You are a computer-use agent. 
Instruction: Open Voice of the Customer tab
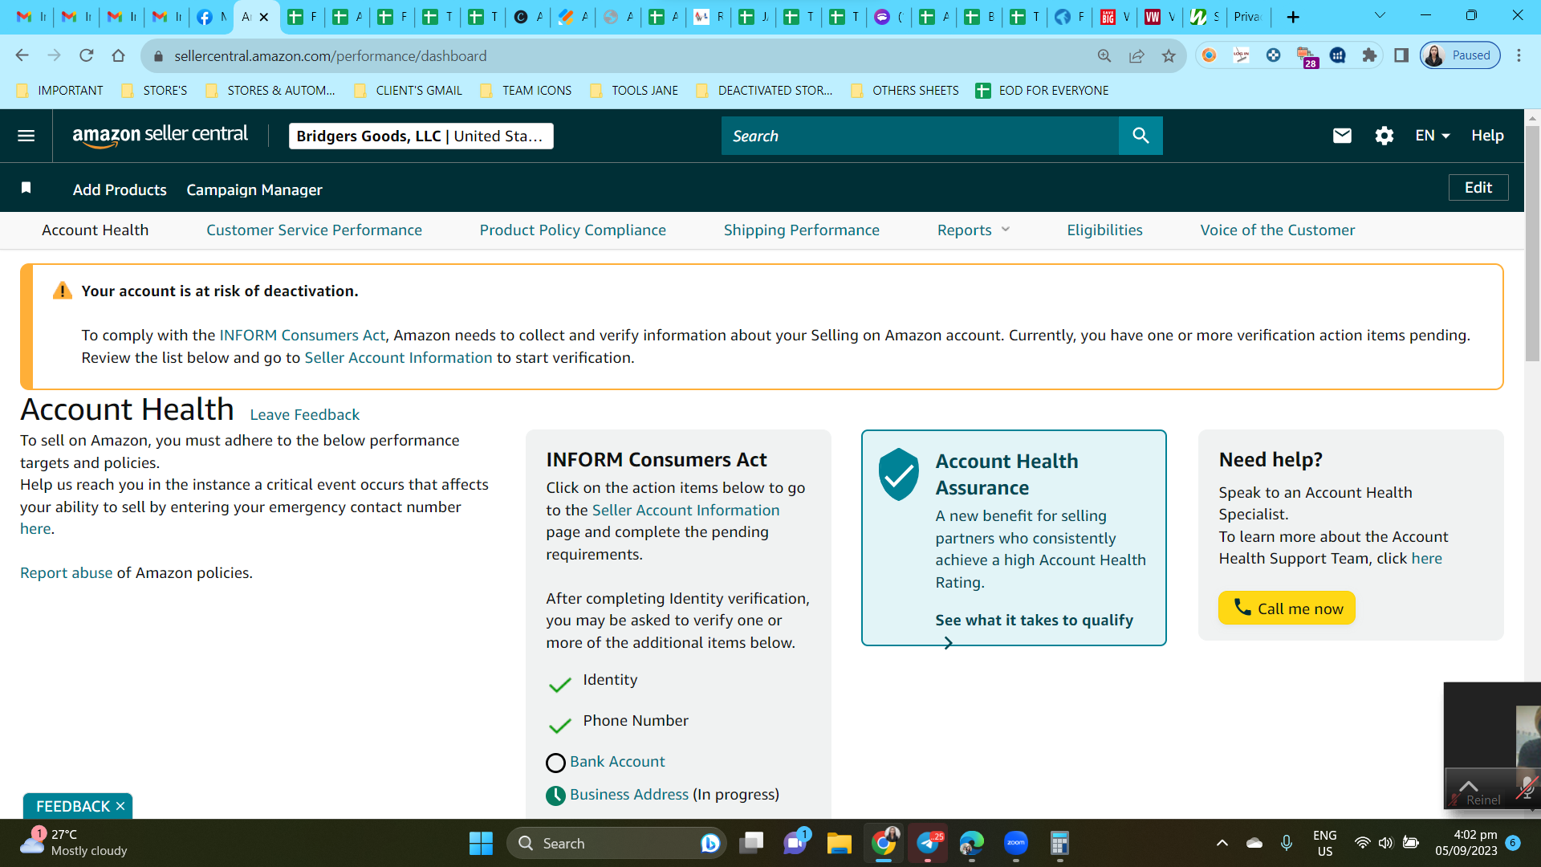pos(1277,230)
